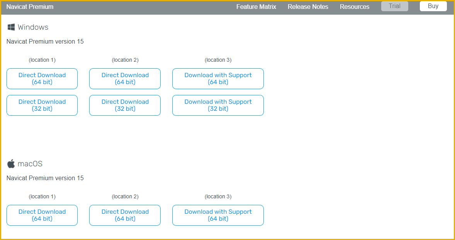Download Windows 64 bit from location 2
This screenshot has height=240, width=455.
(x=125, y=79)
